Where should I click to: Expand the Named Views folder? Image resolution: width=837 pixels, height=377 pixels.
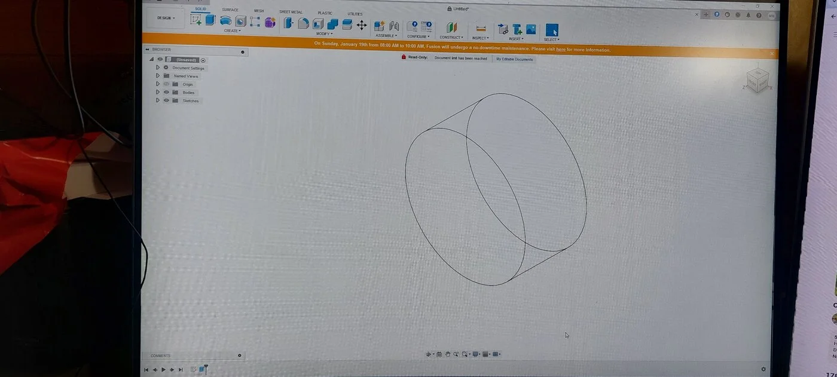click(x=158, y=76)
